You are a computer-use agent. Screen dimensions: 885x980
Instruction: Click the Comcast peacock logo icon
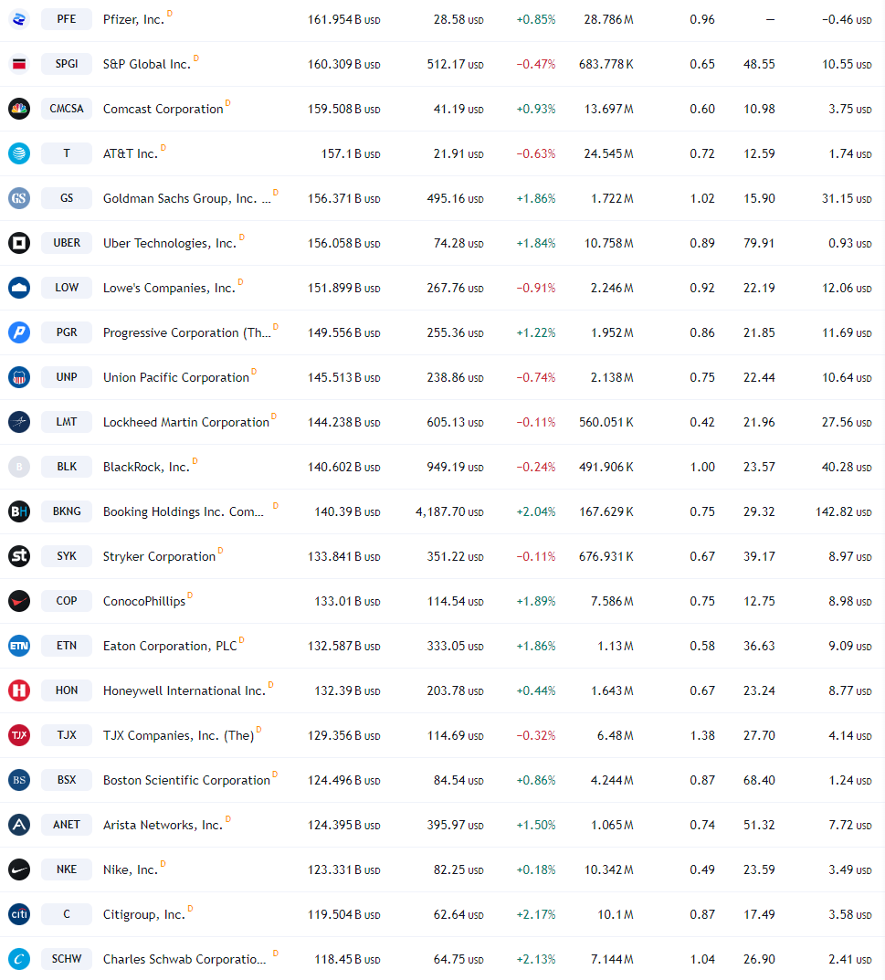tap(19, 109)
